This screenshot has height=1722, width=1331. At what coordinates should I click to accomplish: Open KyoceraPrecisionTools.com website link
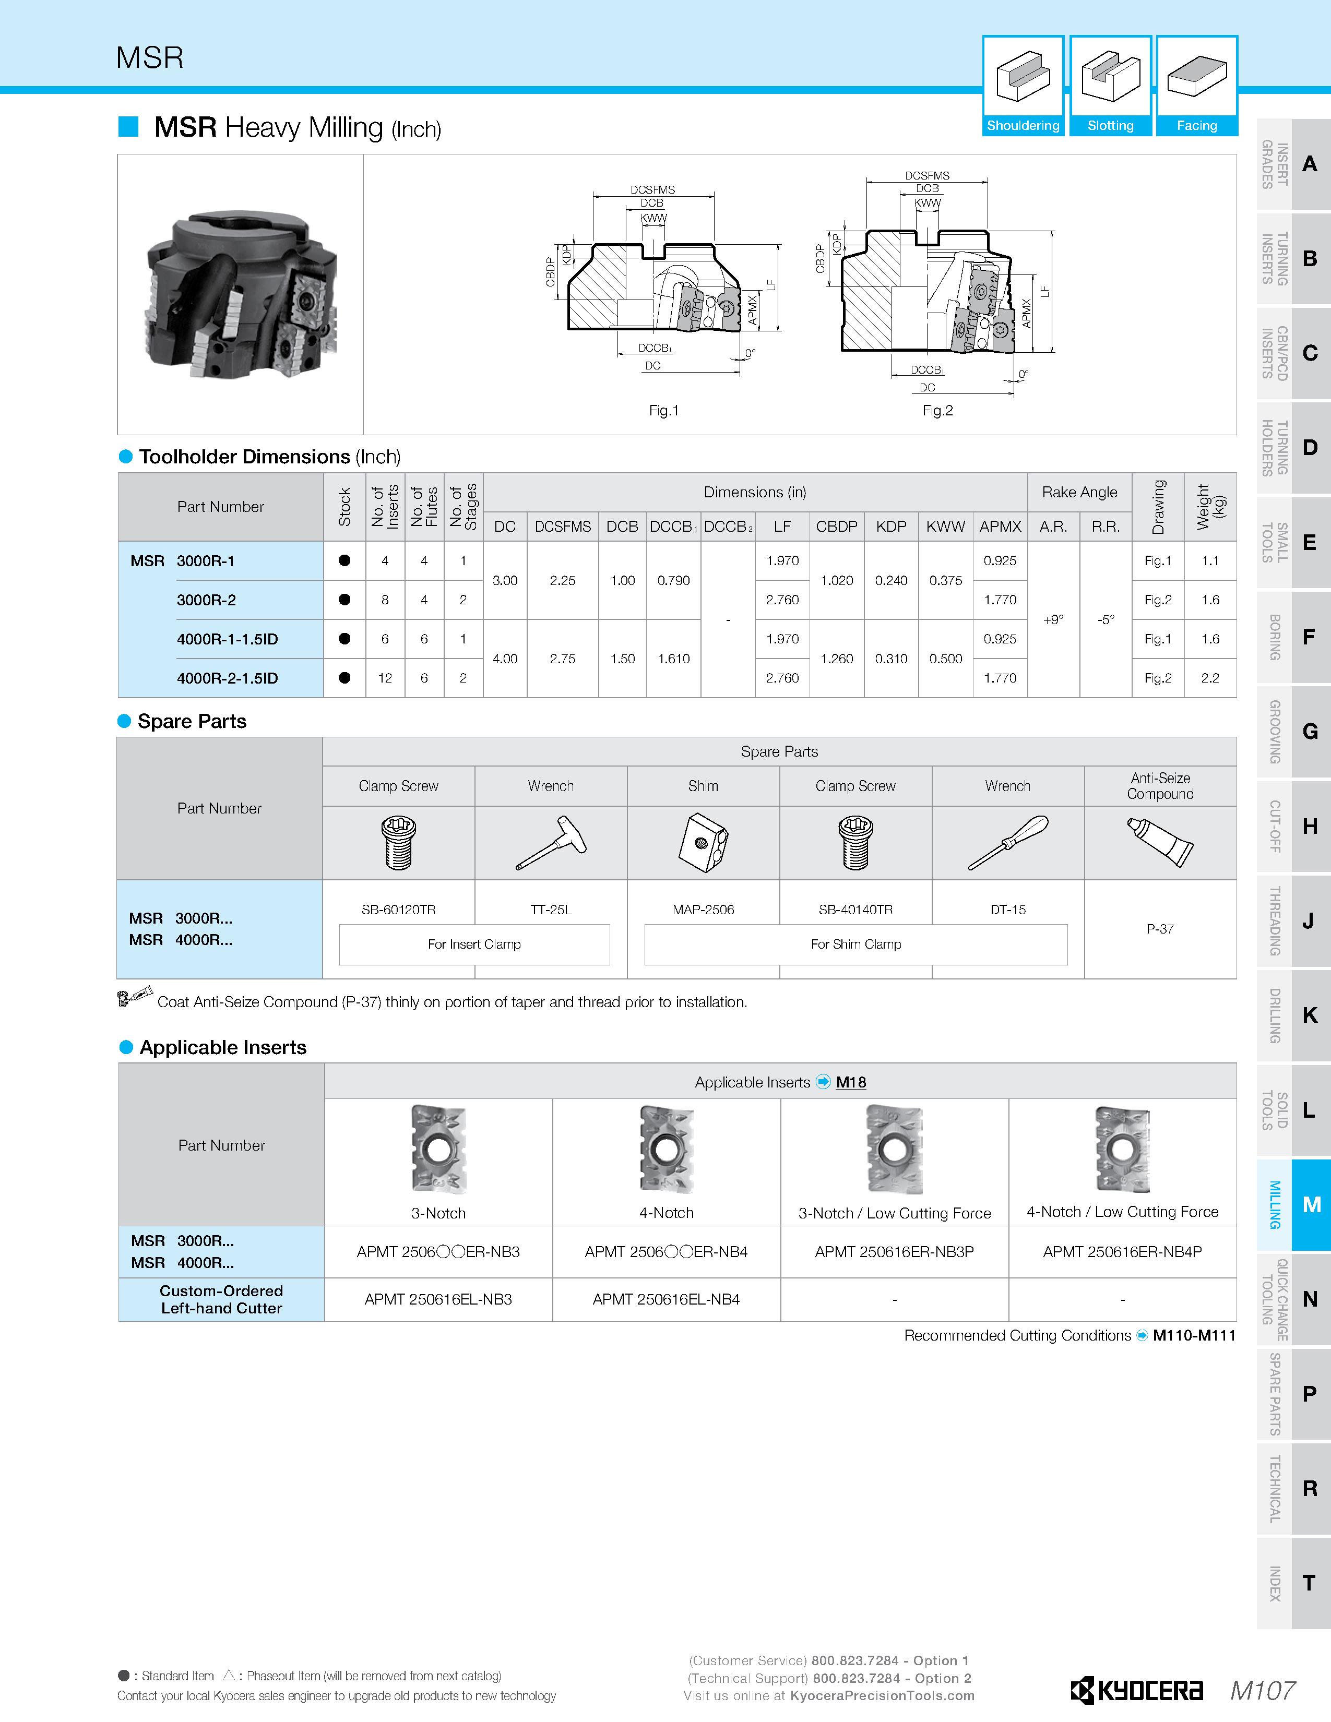pos(882,1695)
